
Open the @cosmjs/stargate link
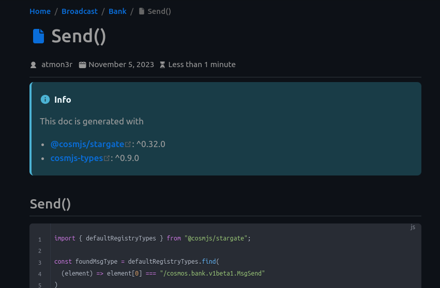(87, 145)
